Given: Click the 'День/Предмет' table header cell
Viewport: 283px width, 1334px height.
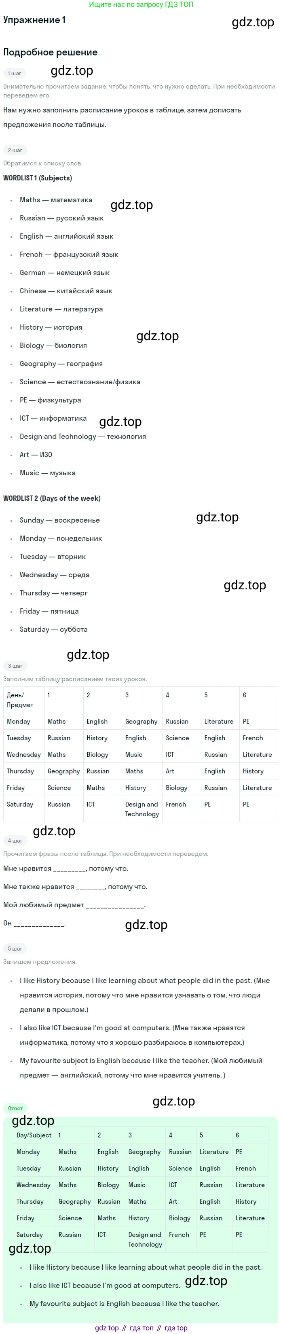Looking at the screenshot, I should (x=21, y=700).
